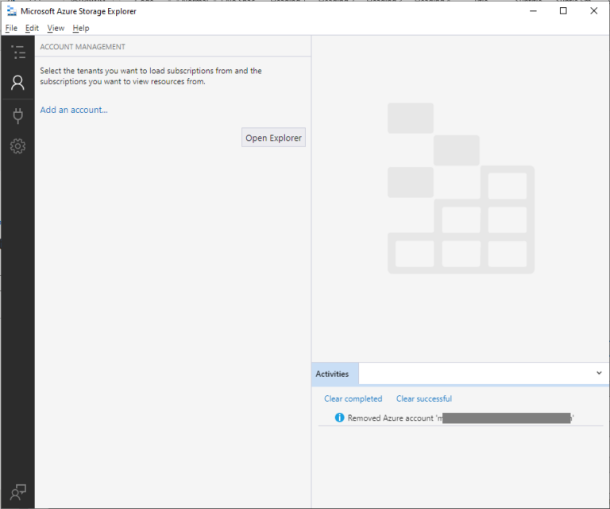
Task: Click the Open Explorer button
Action: point(273,138)
